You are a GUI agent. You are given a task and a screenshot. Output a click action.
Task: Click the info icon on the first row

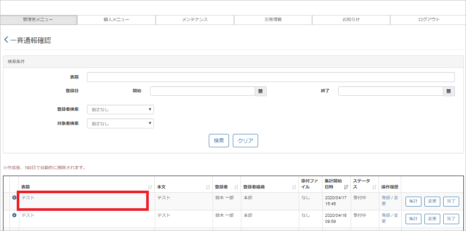click(x=14, y=198)
